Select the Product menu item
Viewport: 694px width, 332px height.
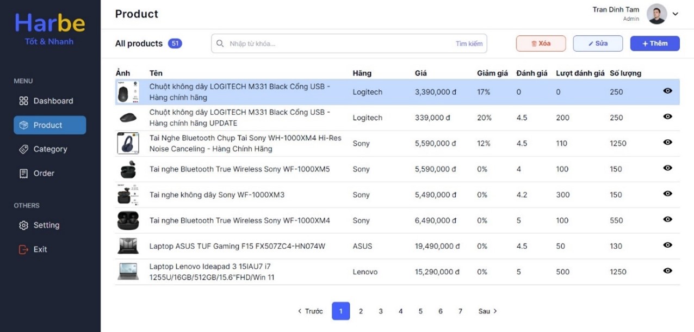[x=49, y=125]
